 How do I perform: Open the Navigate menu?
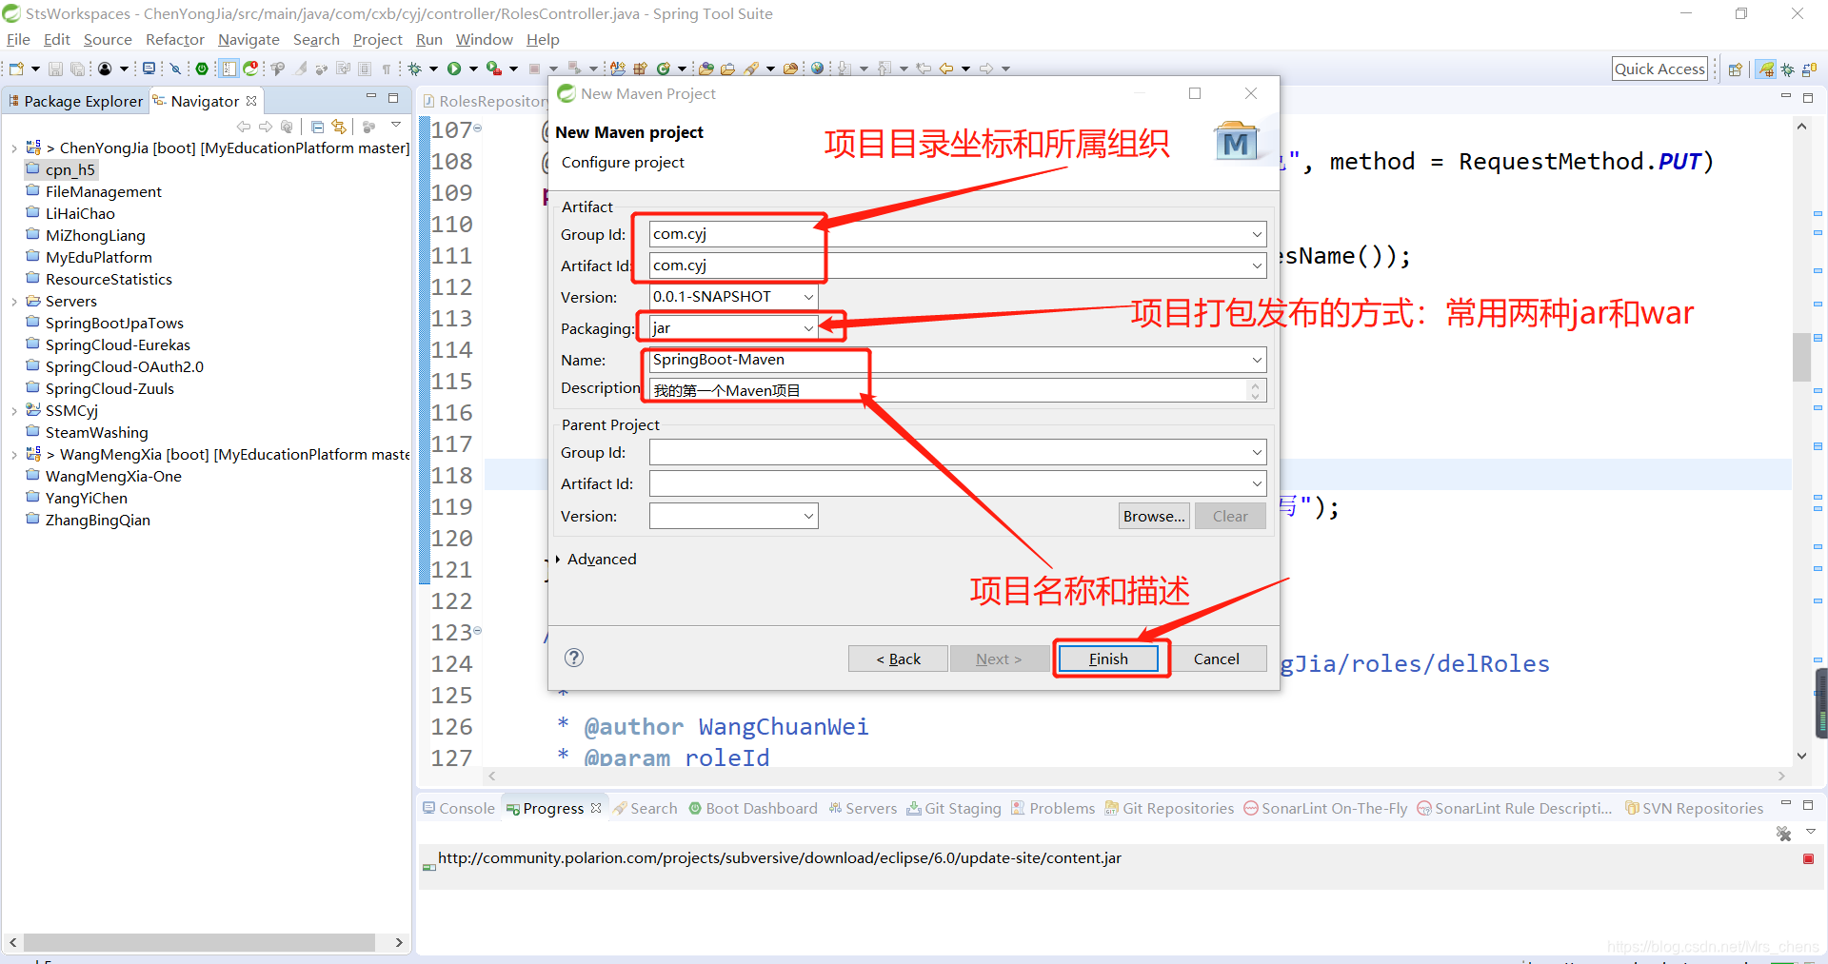tap(248, 39)
